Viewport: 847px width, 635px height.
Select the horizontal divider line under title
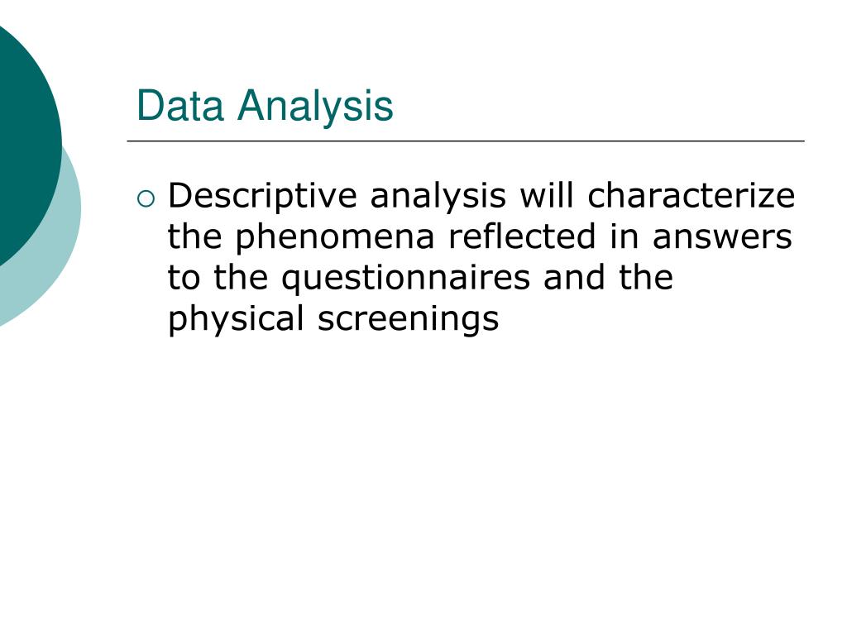466,141
